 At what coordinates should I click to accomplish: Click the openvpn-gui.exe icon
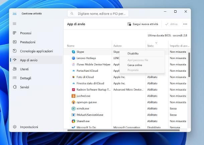[x=73, y=102]
